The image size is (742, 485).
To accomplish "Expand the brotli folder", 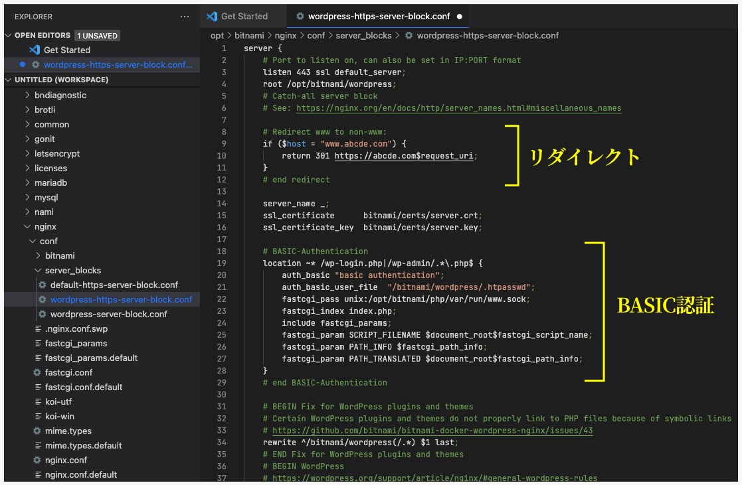I will pos(27,109).
